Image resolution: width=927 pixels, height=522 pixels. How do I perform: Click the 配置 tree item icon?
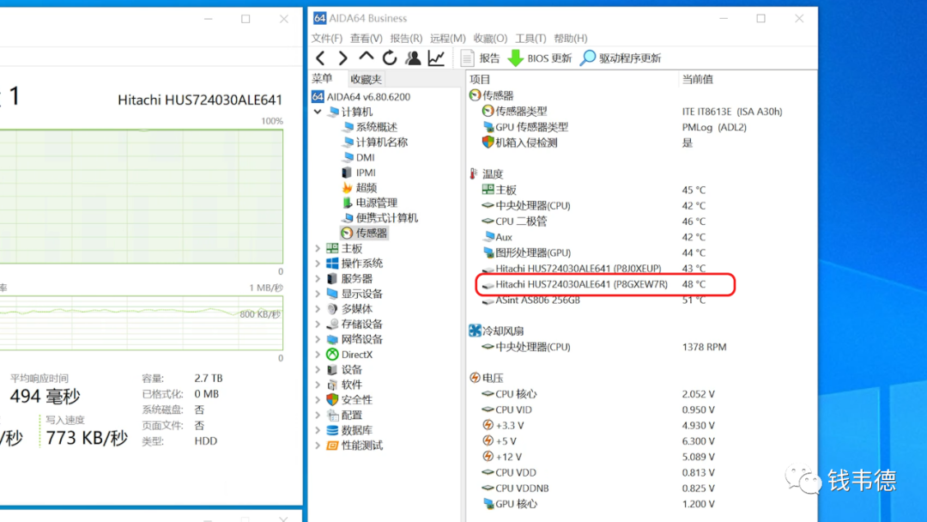point(332,415)
